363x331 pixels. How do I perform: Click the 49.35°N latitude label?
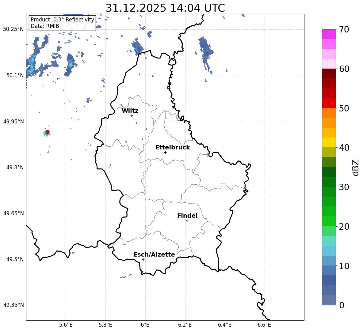pyautogui.click(x=13, y=305)
